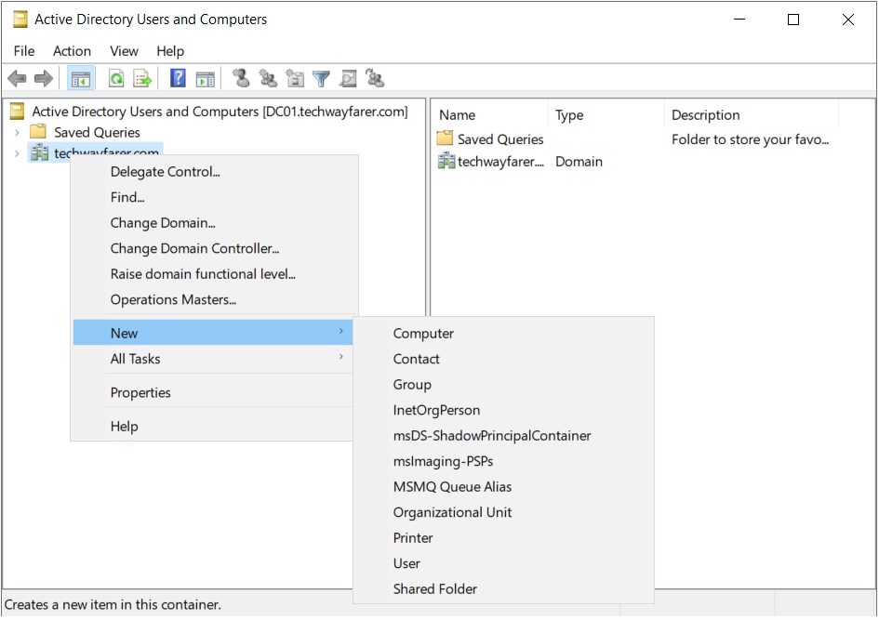Viewport: 879px width, 620px height.
Task: Click the Find objects toolbar icon
Action: [348, 78]
